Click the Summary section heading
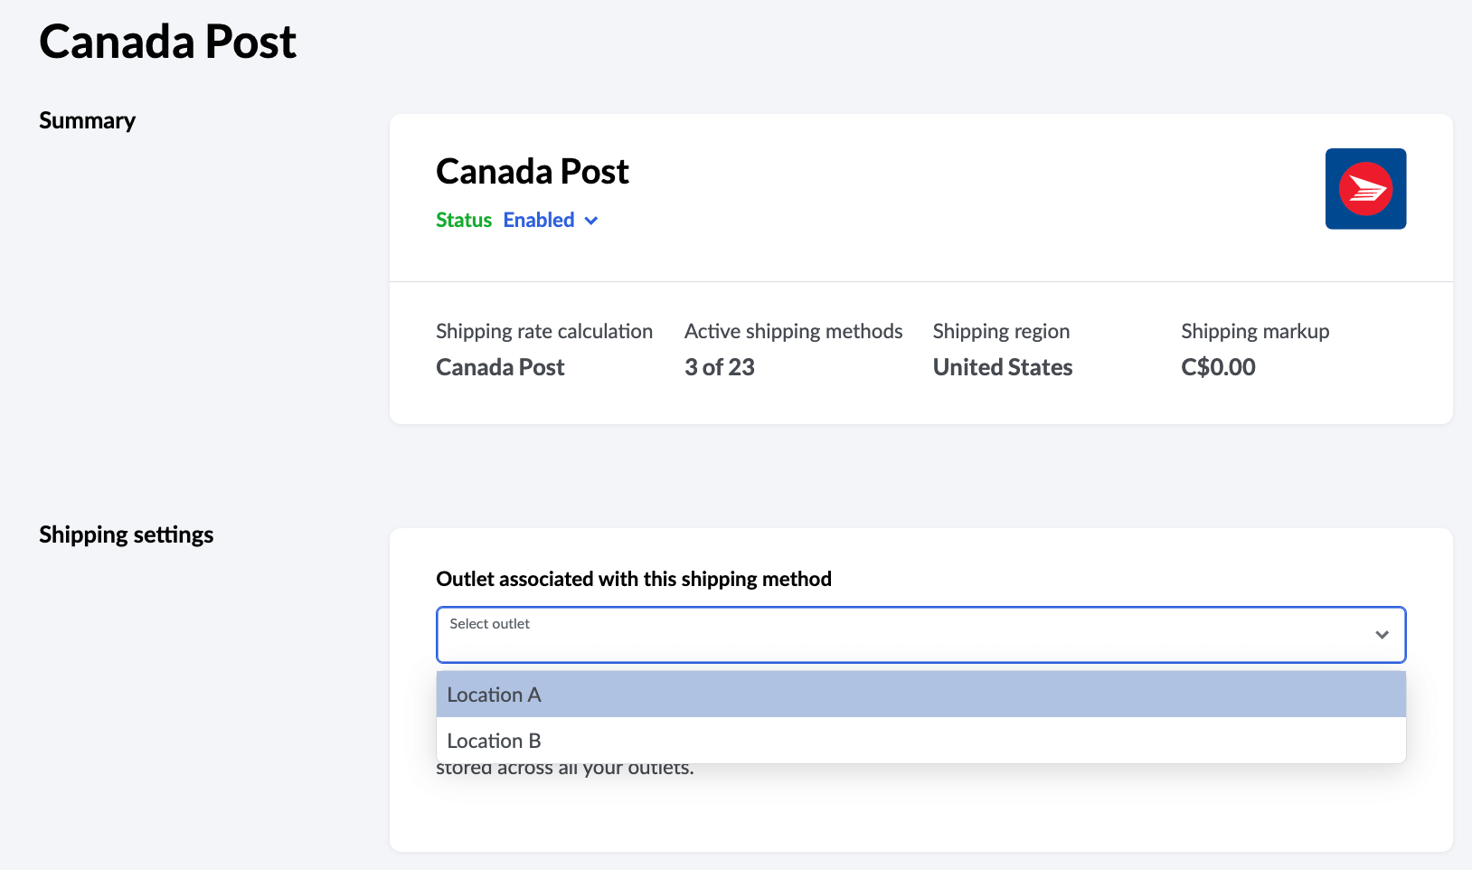The width and height of the screenshot is (1472, 870). (x=87, y=120)
